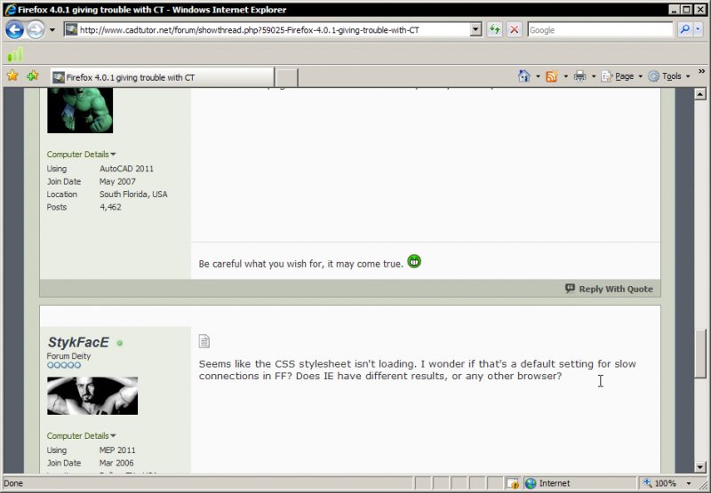This screenshot has height=493, width=711.
Task: Open the search provider options dropdown
Action: pos(698,30)
